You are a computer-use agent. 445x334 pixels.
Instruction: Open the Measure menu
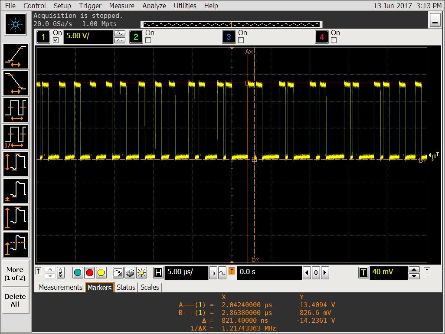[122, 6]
